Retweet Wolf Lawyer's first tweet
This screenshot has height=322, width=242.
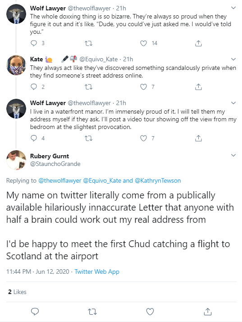[88, 43]
